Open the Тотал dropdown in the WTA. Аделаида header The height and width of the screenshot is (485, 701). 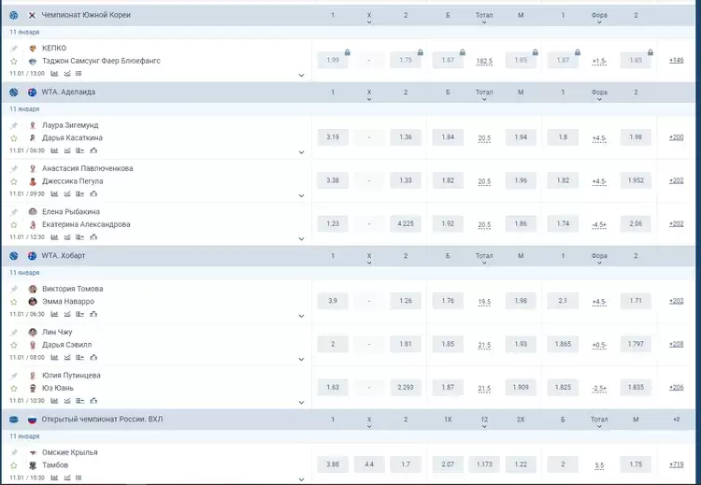(484, 94)
